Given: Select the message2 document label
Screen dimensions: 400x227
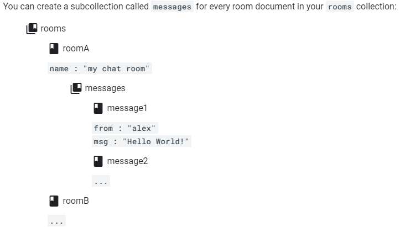Looking at the screenshot, I should 127,161.
